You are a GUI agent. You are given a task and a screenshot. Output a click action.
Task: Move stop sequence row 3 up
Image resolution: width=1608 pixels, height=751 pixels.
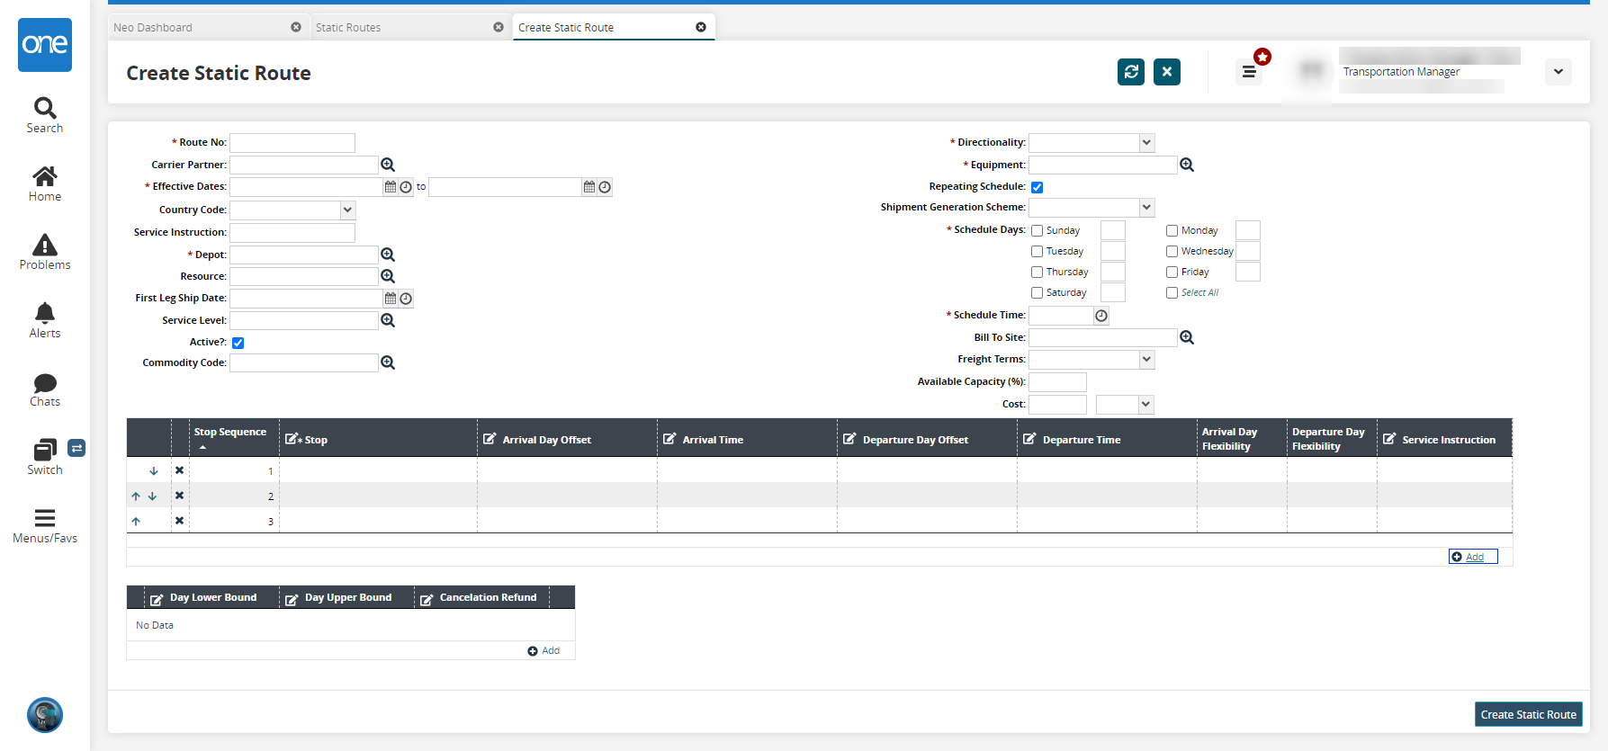(x=136, y=521)
